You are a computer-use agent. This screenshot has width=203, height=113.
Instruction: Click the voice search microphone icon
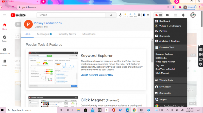pyautogui.click(x=120, y=15)
